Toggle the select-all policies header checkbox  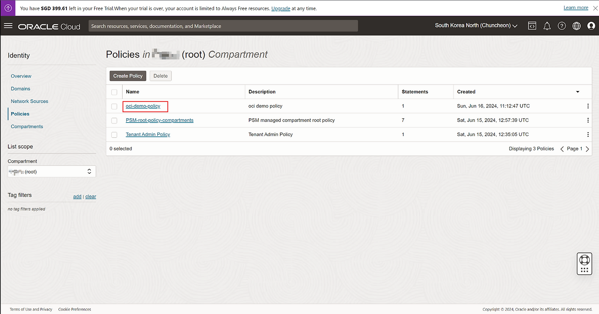pyautogui.click(x=114, y=92)
